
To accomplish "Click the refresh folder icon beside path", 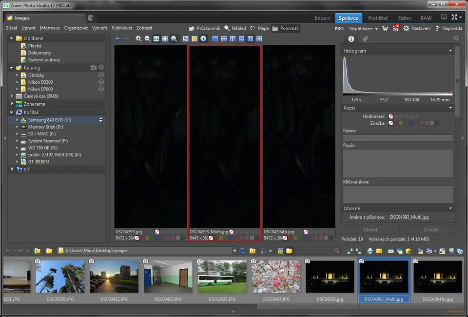I will (243, 251).
